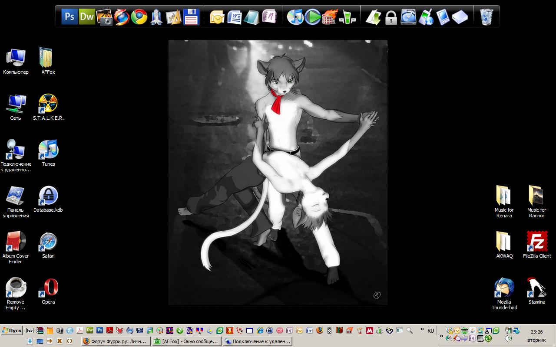Open the RU language selector
The width and height of the screenshot is (556, 347).
pyautogui.click(x=430, y=331)
